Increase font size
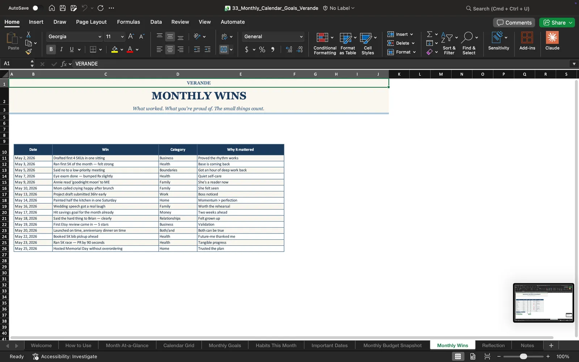Screen dimensions: 579x362 point(131,36)
